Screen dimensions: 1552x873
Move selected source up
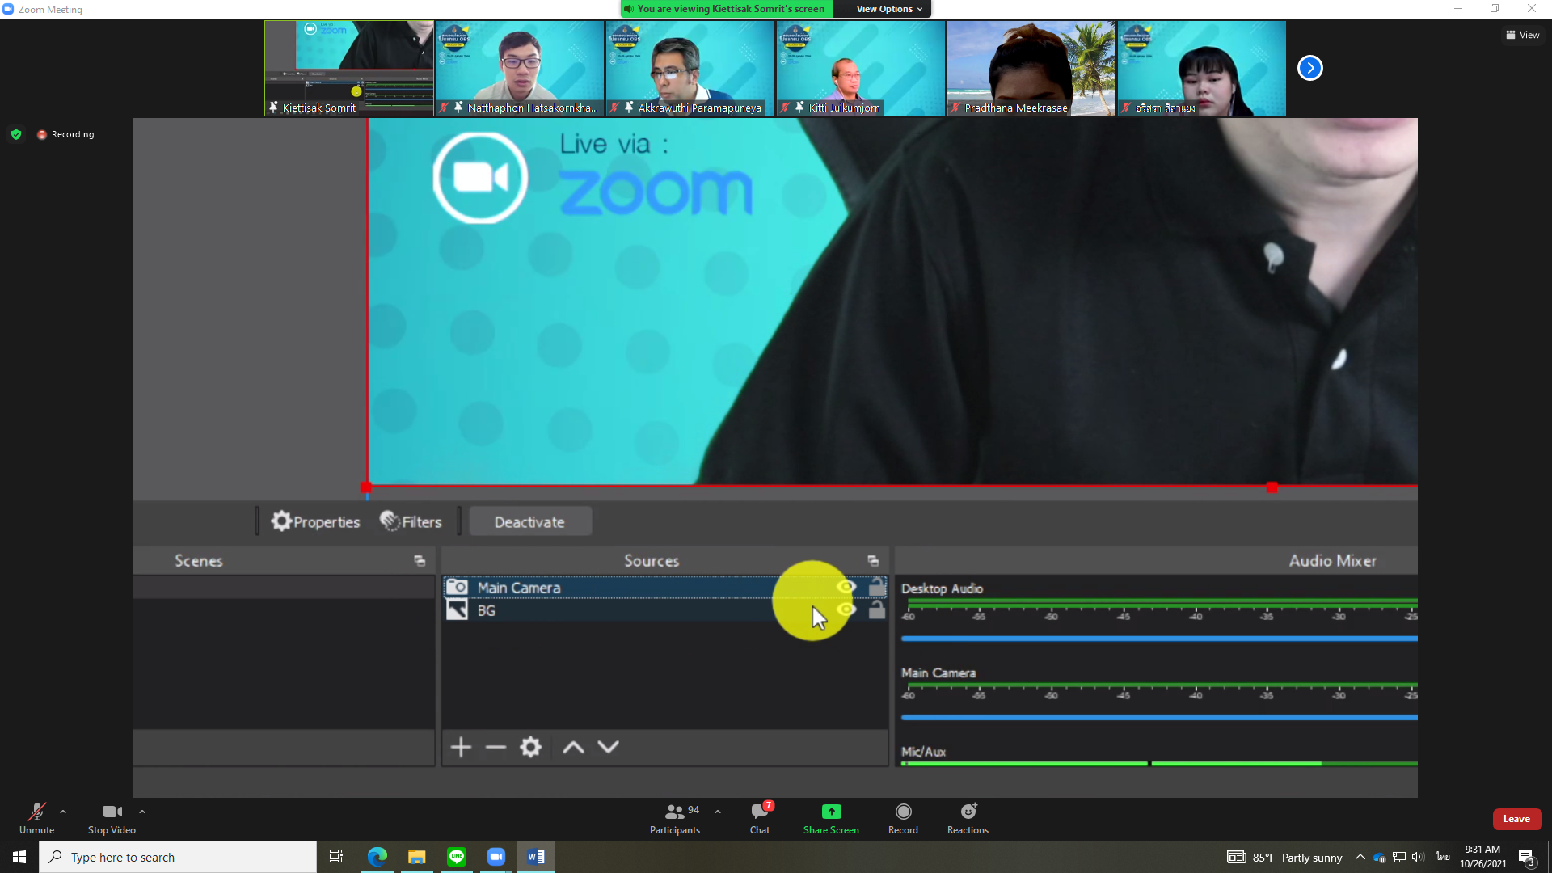point(573,747)
